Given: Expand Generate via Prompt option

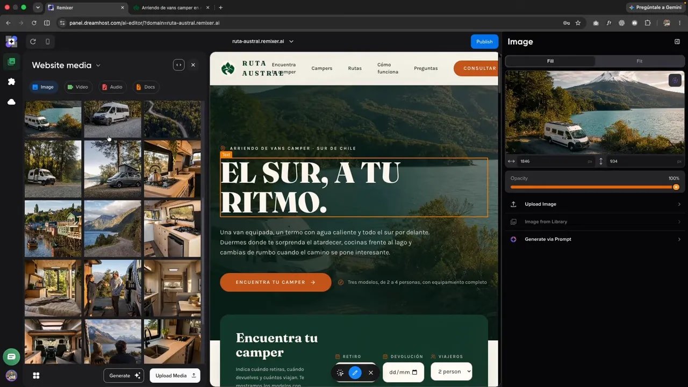Looking at the screenshot, I should coord(595,239).
